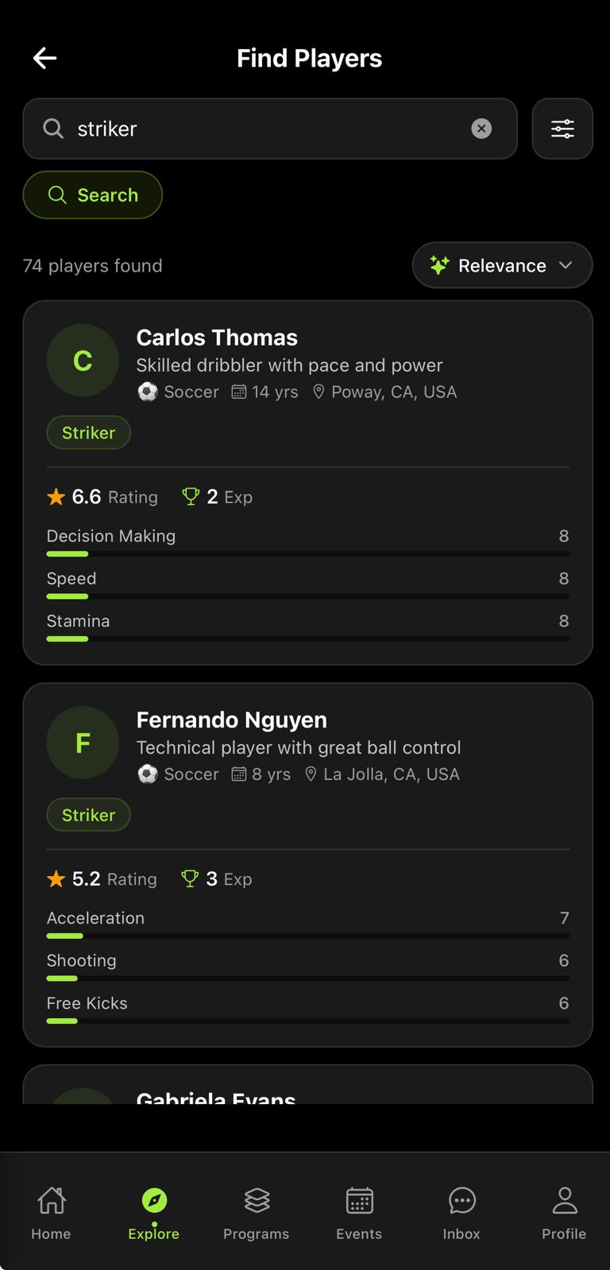Expand the Relevance sort dropdown
This screenshot has width=610, height=1270.
coord(502,265)
